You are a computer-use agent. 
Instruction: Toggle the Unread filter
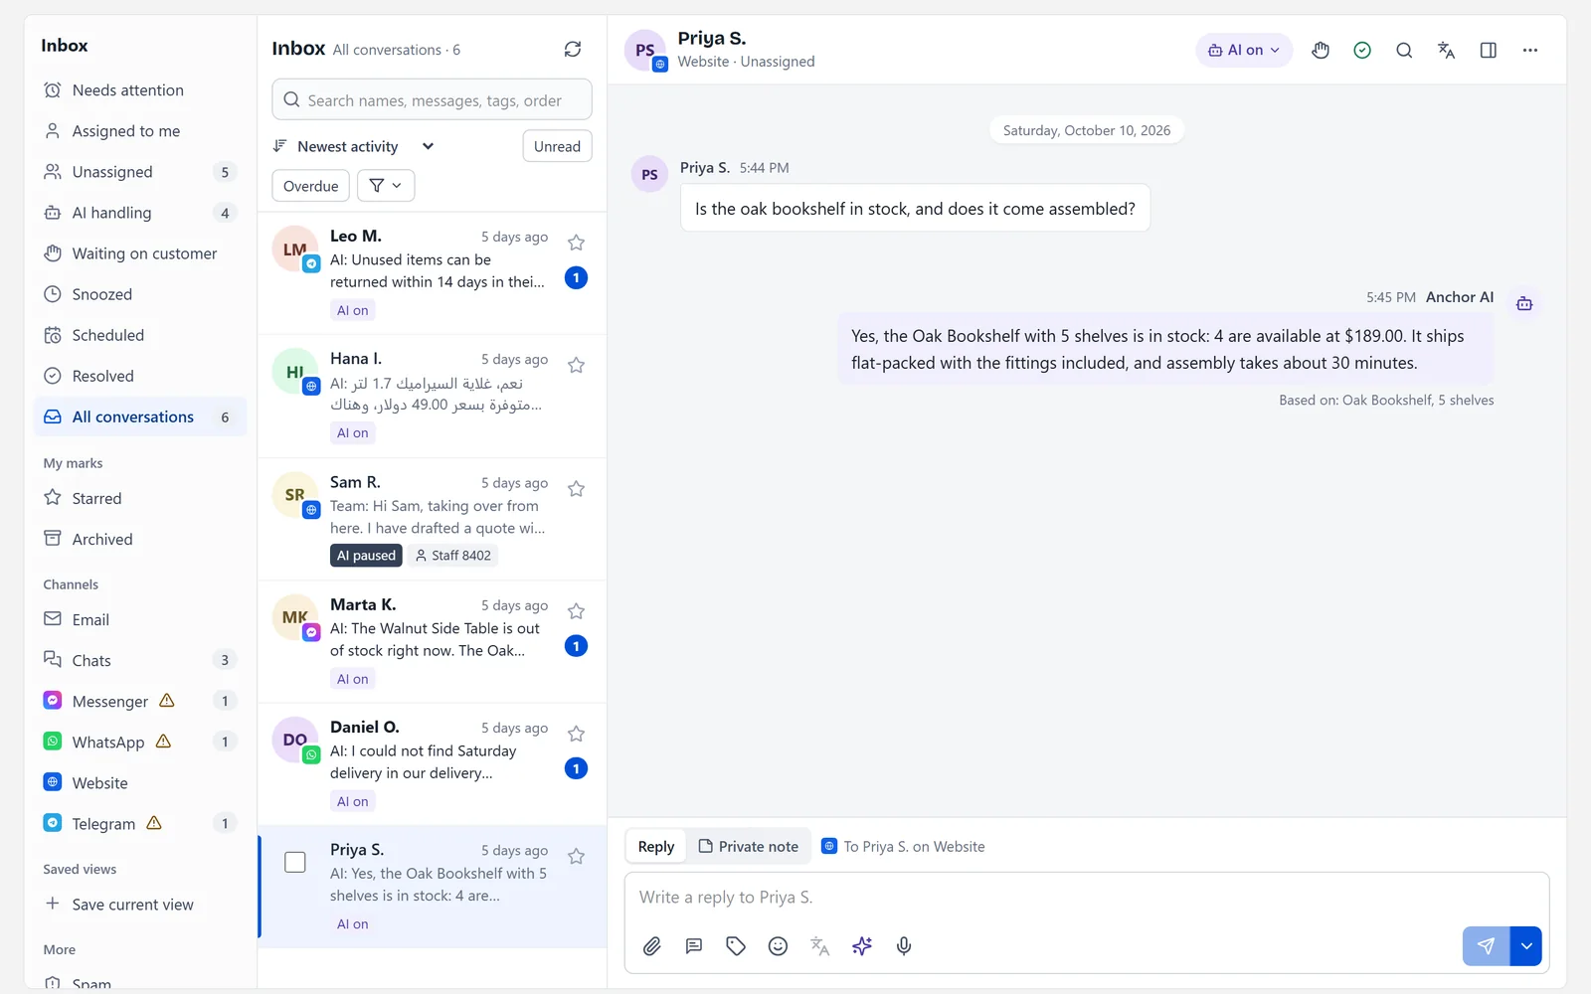[557, 146]
